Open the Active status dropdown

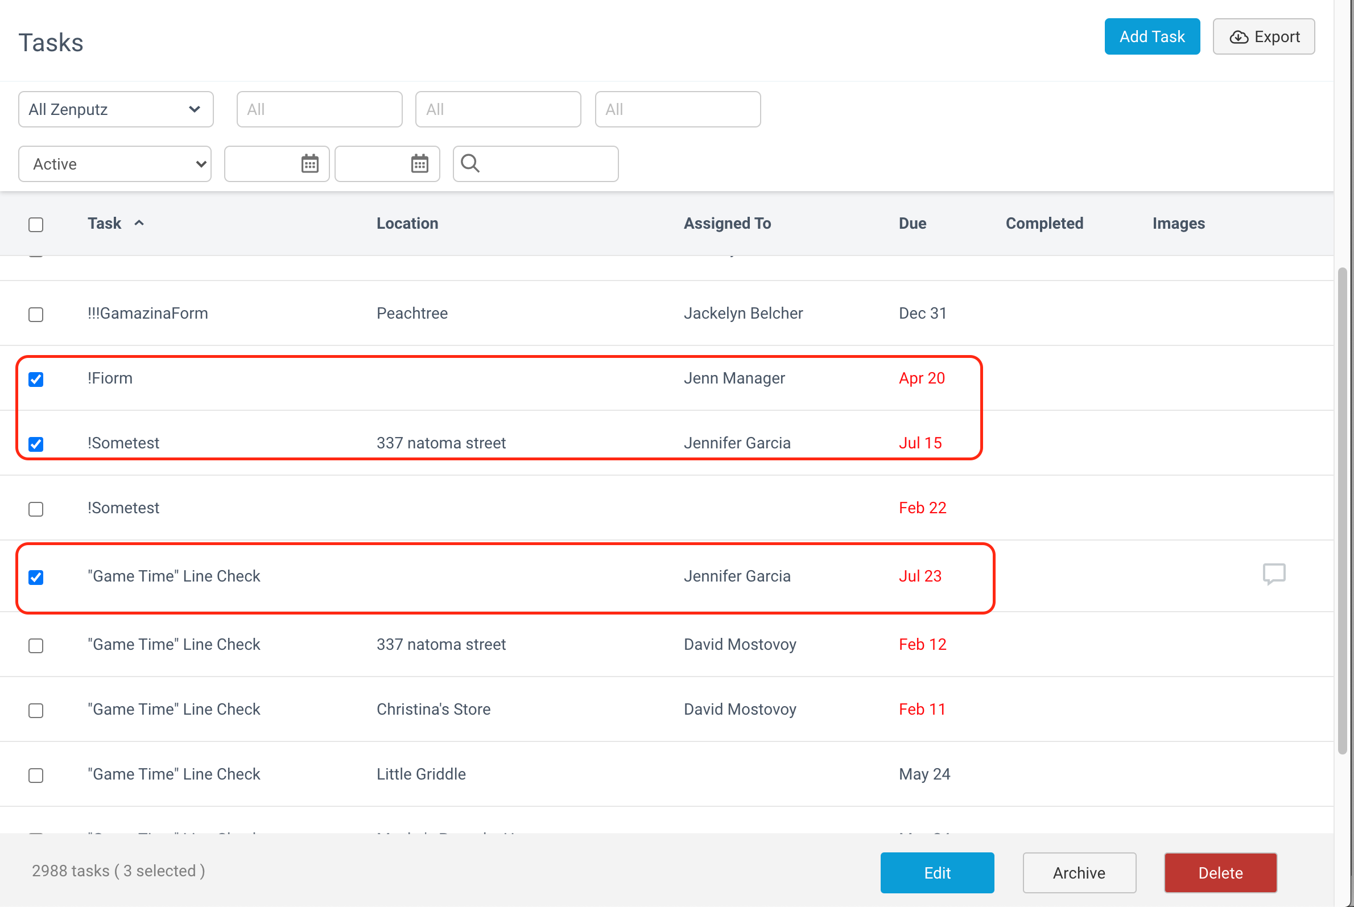coord(115,164)
